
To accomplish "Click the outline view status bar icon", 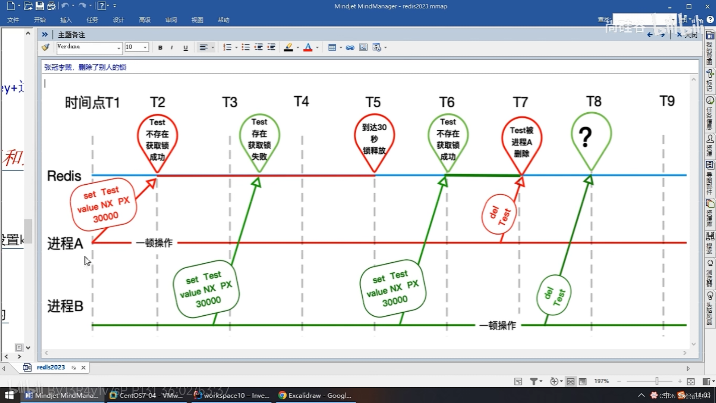I will [518, 381].
